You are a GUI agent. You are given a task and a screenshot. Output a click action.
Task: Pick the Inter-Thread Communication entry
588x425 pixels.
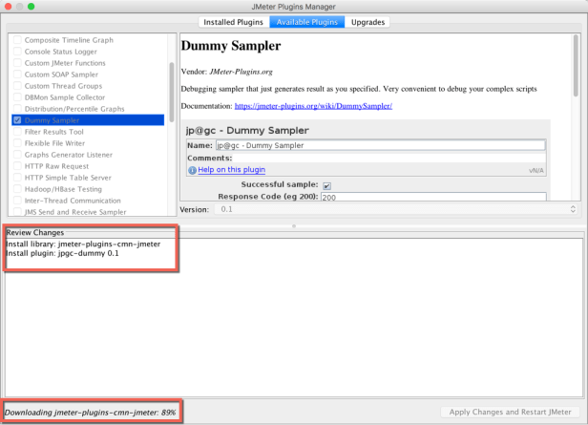click(73, 201)
